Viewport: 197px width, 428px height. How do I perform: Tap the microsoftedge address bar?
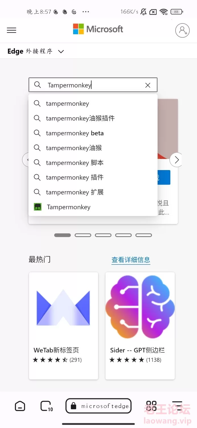pyautogui.click(x=98, y=406)
